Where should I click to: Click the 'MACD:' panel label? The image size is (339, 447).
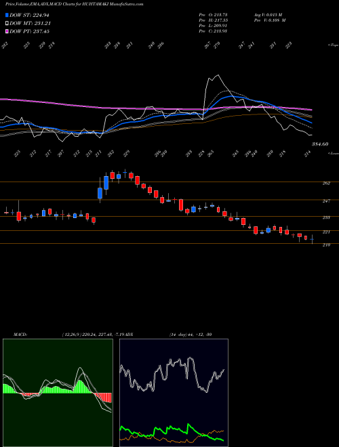[x=20, y=335]
